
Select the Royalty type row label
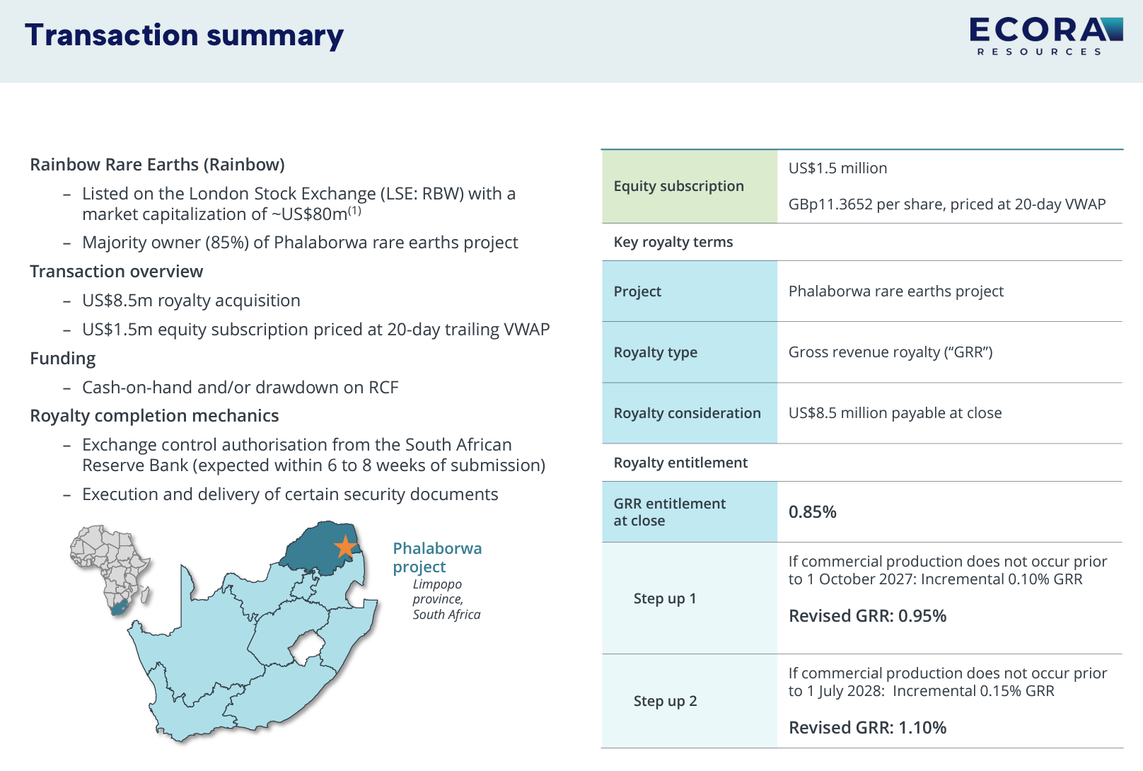pyautogui.click(x=655, y=352)
